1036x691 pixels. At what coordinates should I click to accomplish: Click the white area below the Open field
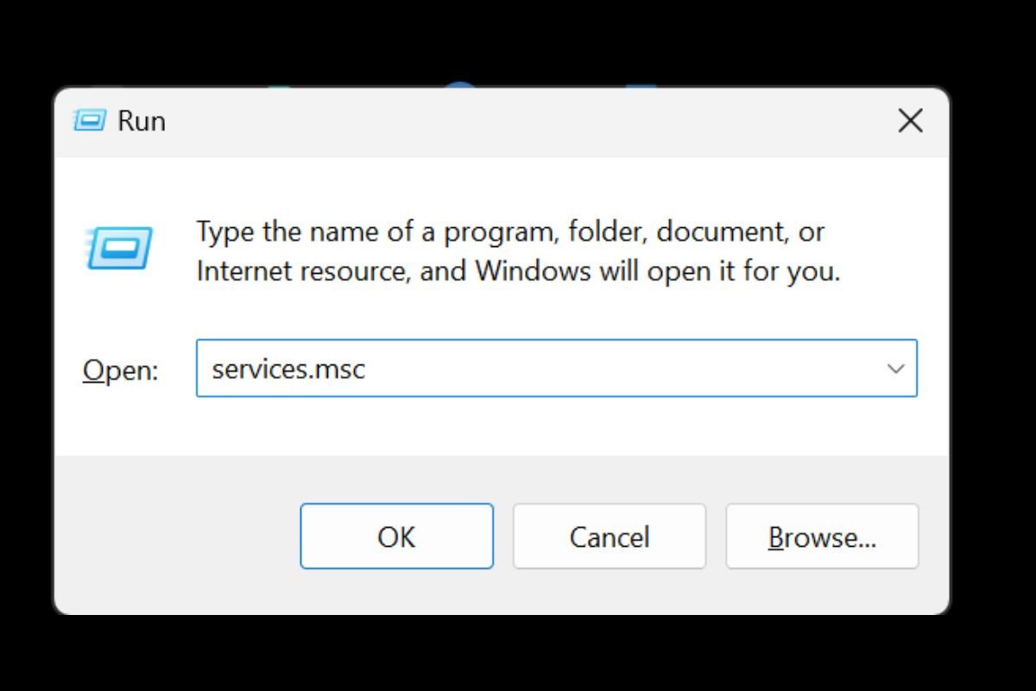518,428
